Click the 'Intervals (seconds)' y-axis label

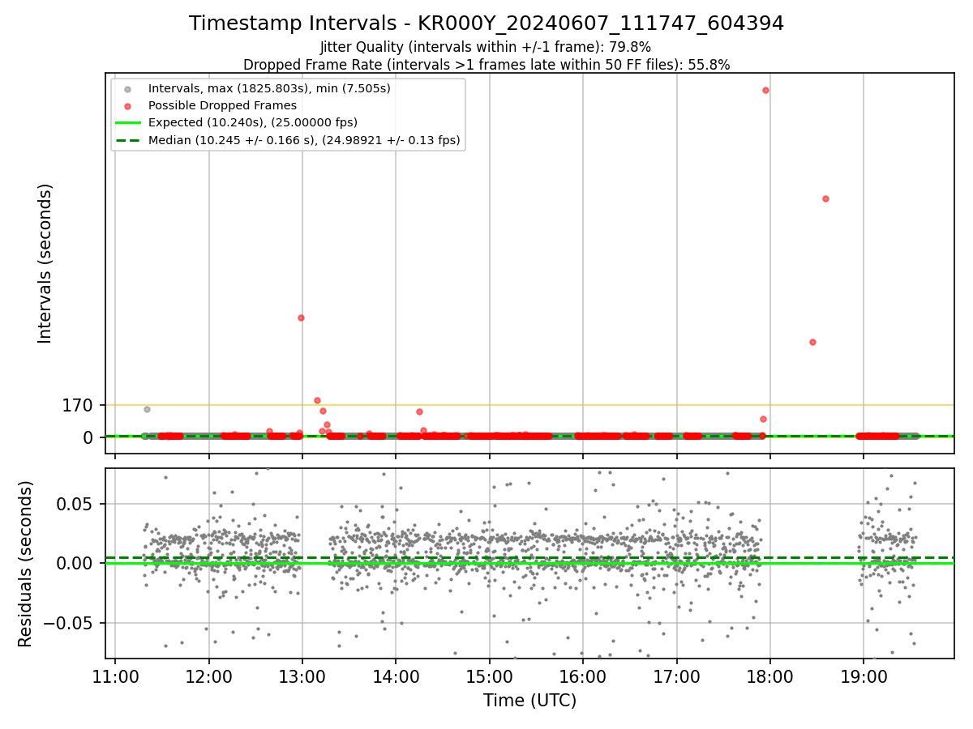[45, 263]
